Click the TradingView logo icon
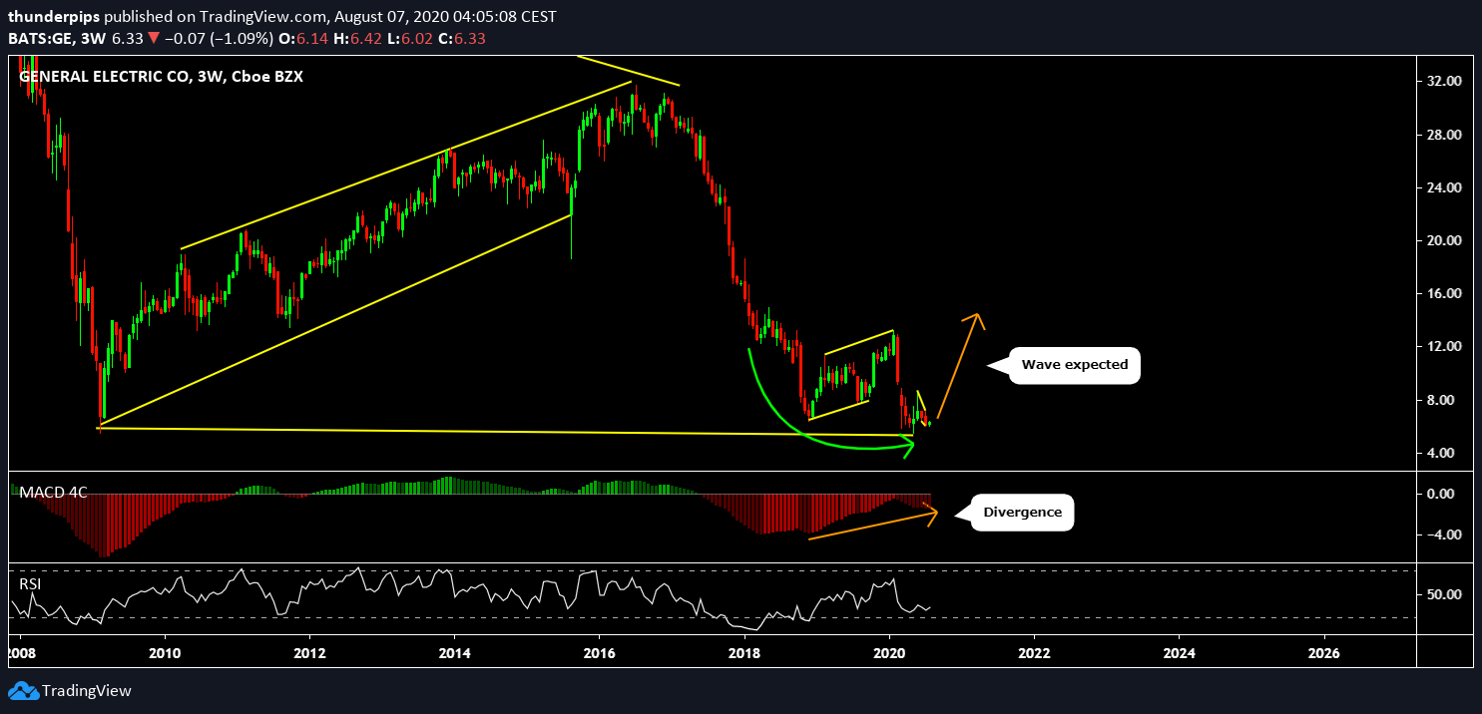Image resolution: width=1482 pixels, height=714 pixels. 23,691
